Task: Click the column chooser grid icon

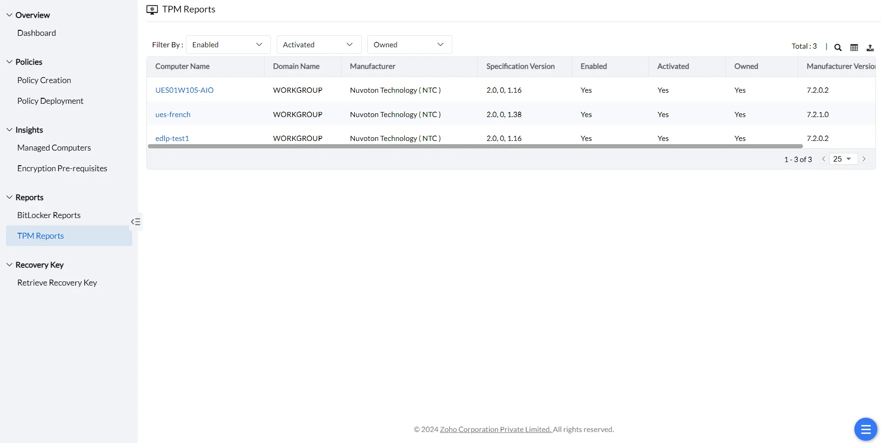Action: (x=854, y=47)
